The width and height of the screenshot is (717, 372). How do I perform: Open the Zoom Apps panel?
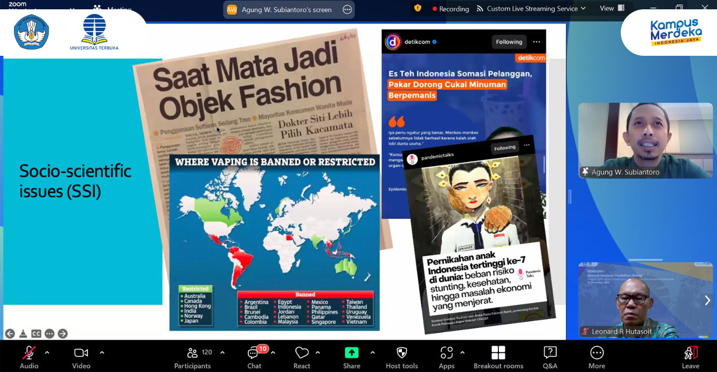[x=446, y=355]
